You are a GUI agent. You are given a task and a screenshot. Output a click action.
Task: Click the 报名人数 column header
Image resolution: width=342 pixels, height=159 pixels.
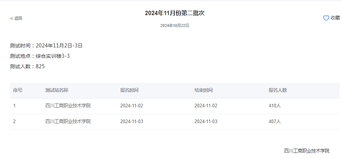(278, 90)
